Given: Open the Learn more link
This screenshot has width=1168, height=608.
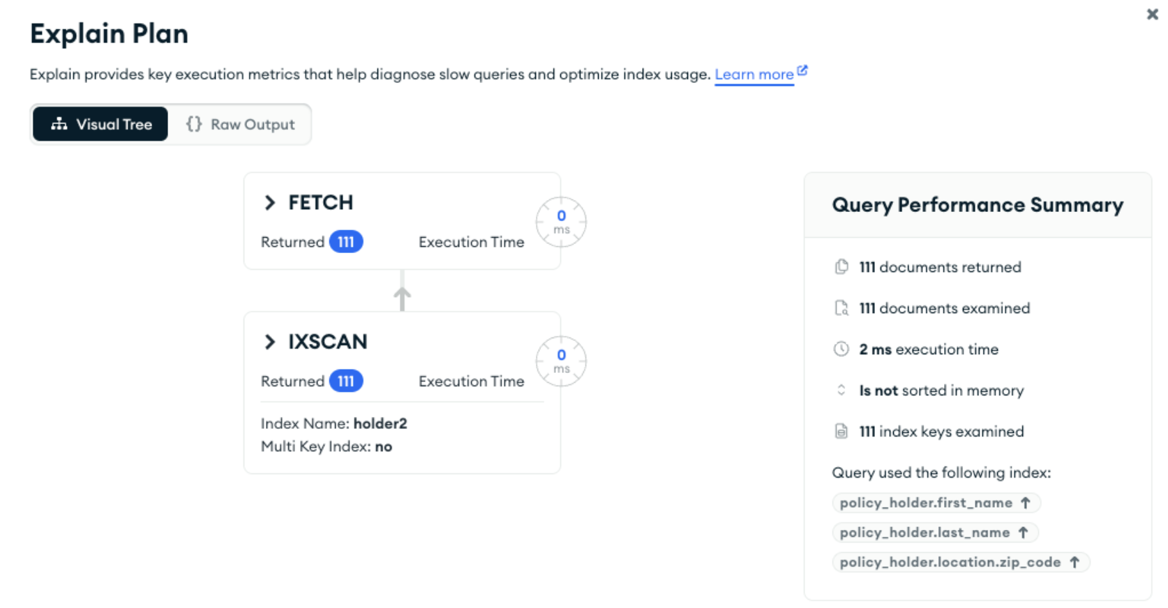Looking at the screenshot, I should 754,75.
